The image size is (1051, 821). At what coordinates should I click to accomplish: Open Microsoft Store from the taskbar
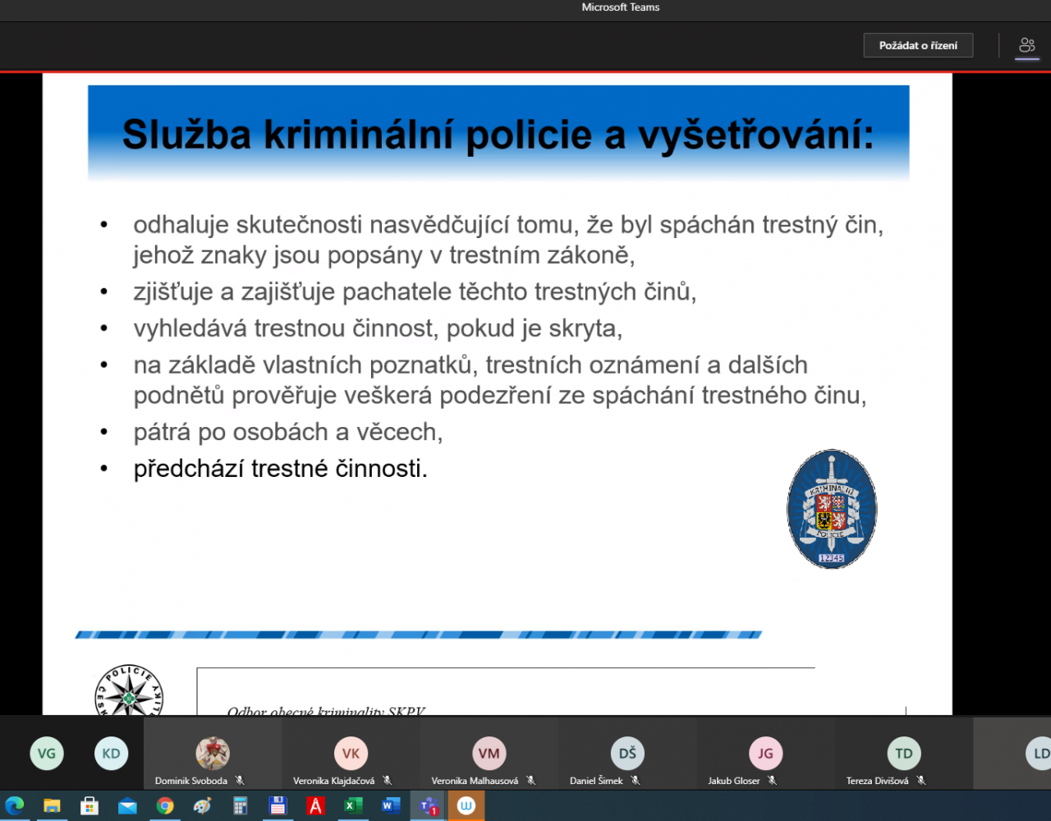click(x=89, y=806)
